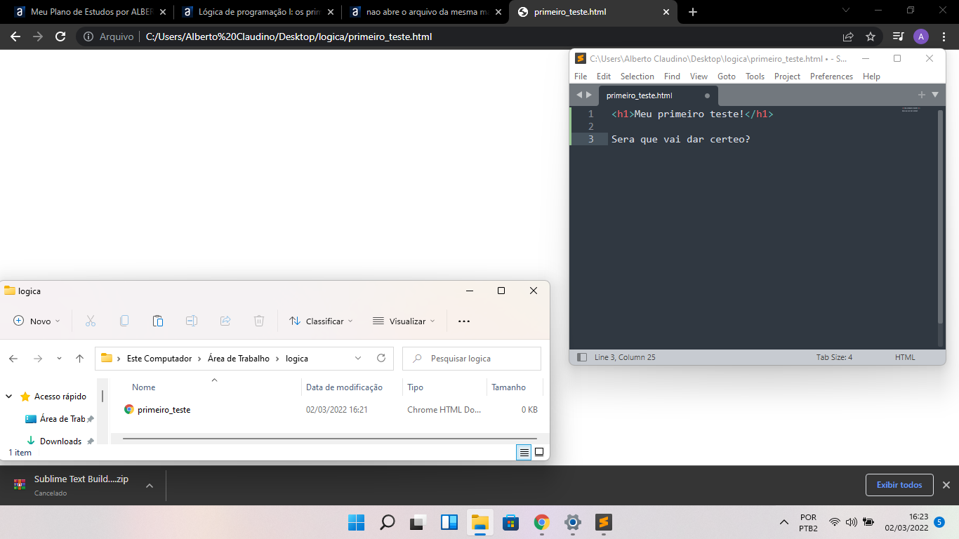Go up one folder level in Explorer
Screen dimensions: 959x539
click(x=80, y=358)
